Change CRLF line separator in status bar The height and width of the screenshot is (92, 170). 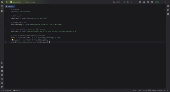139,90
